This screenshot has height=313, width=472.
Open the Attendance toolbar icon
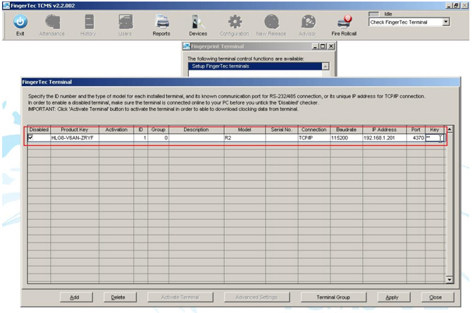53,22
